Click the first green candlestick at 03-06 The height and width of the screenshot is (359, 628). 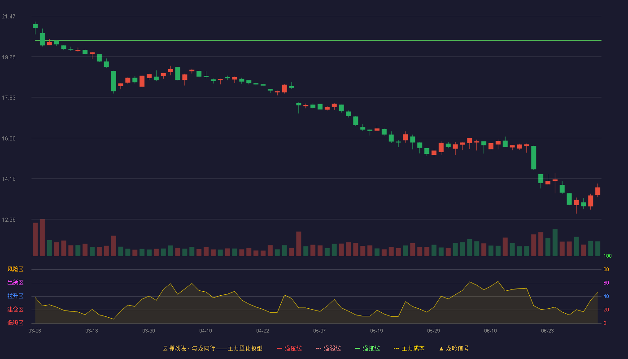(x=35, y=26)
